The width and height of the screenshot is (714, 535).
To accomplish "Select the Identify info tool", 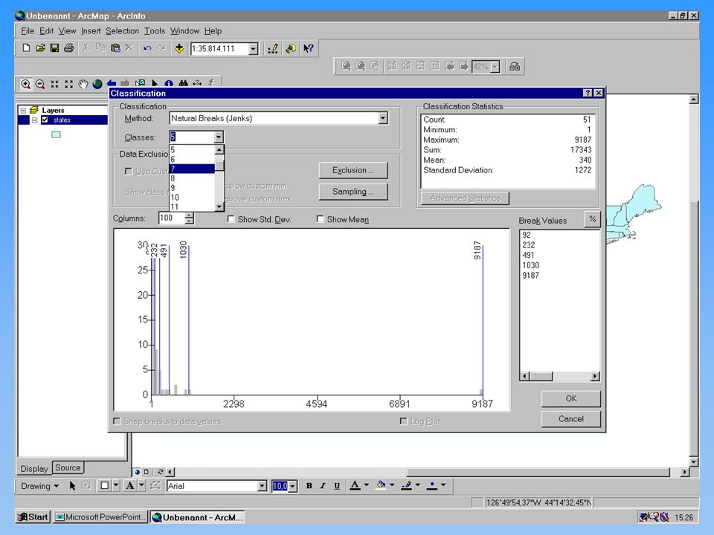I will click(169, 83).
